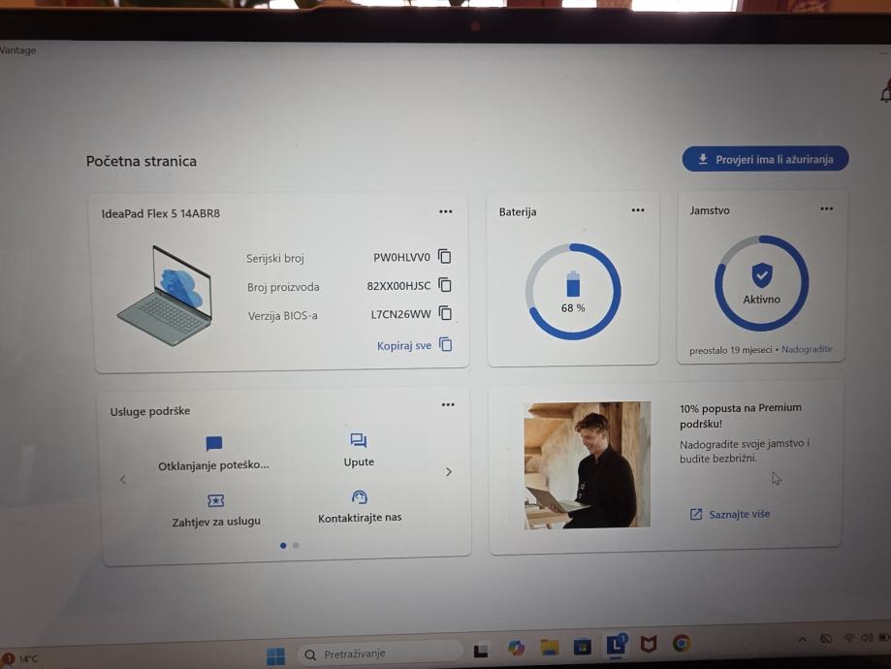
Task: Click the Wi-Fi tray icon
Action: point(849,638)
